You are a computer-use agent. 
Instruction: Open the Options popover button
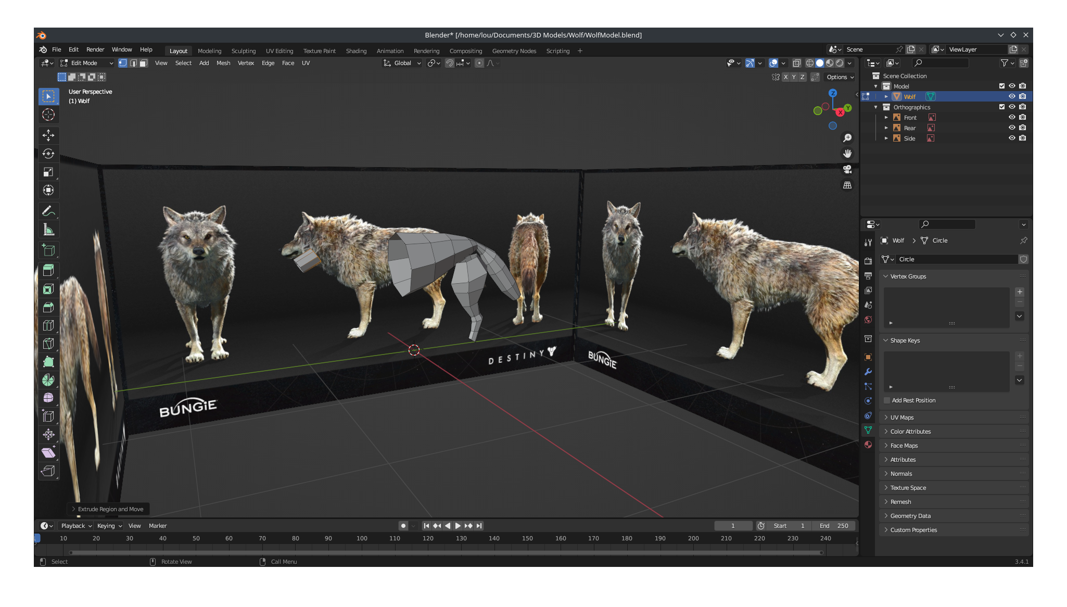pos(840,77)
